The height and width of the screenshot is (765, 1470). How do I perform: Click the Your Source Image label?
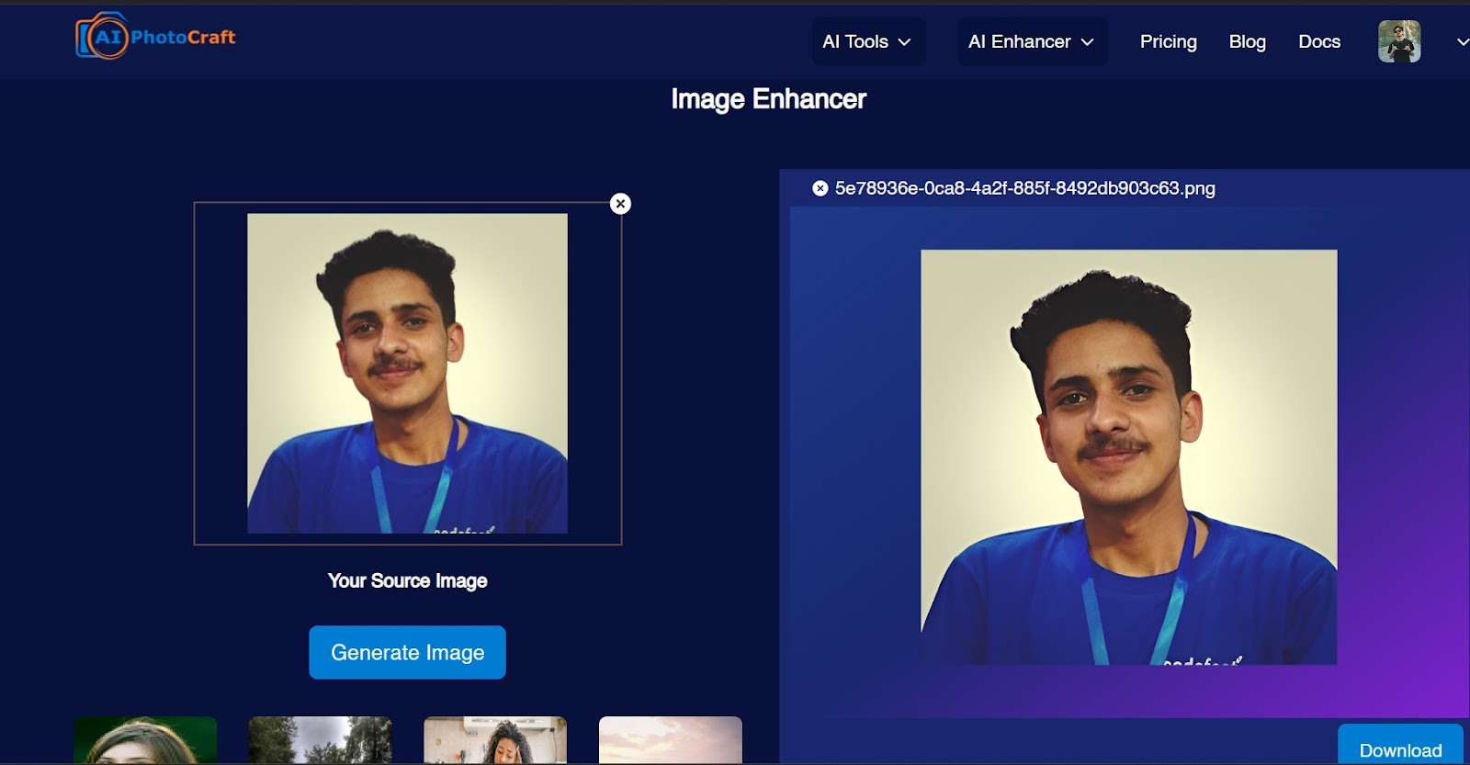407,580
